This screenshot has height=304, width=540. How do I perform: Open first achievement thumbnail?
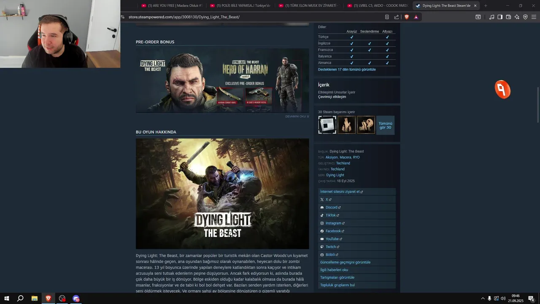[327, 125]
